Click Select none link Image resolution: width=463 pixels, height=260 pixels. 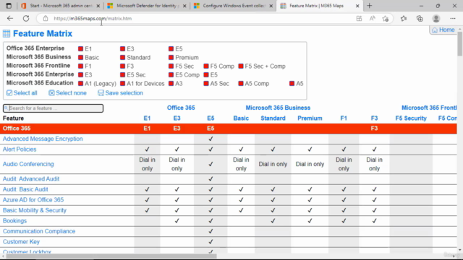coord(67,93)
